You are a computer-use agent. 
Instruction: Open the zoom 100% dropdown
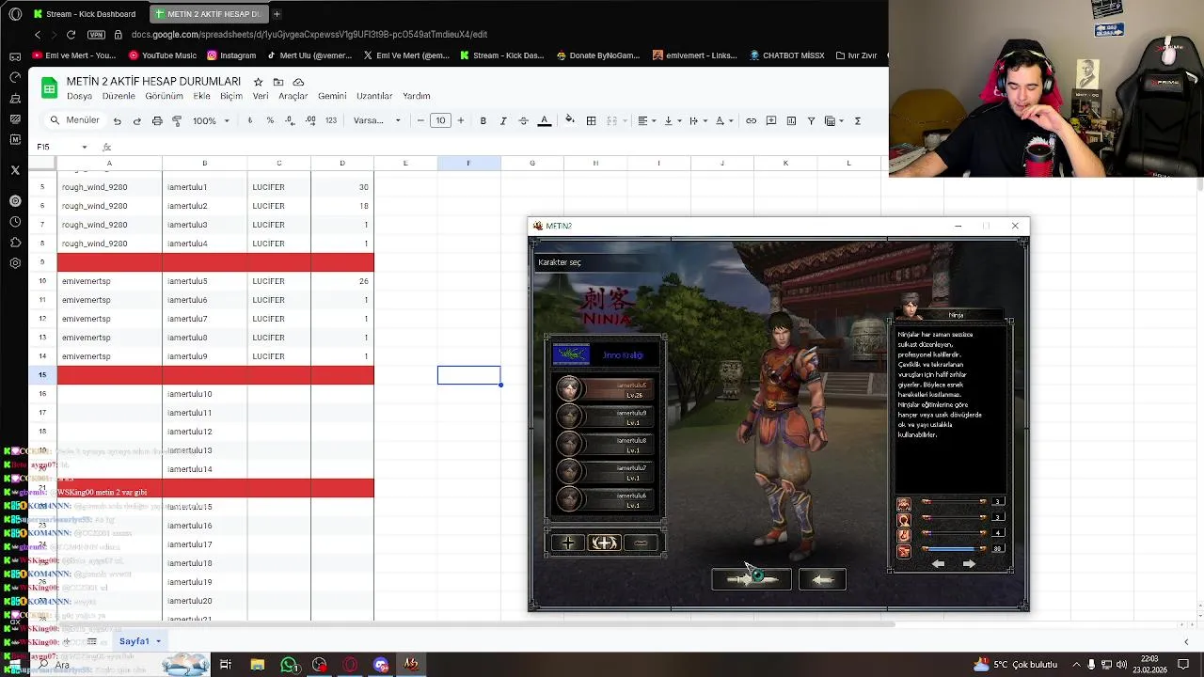(211, 120)
